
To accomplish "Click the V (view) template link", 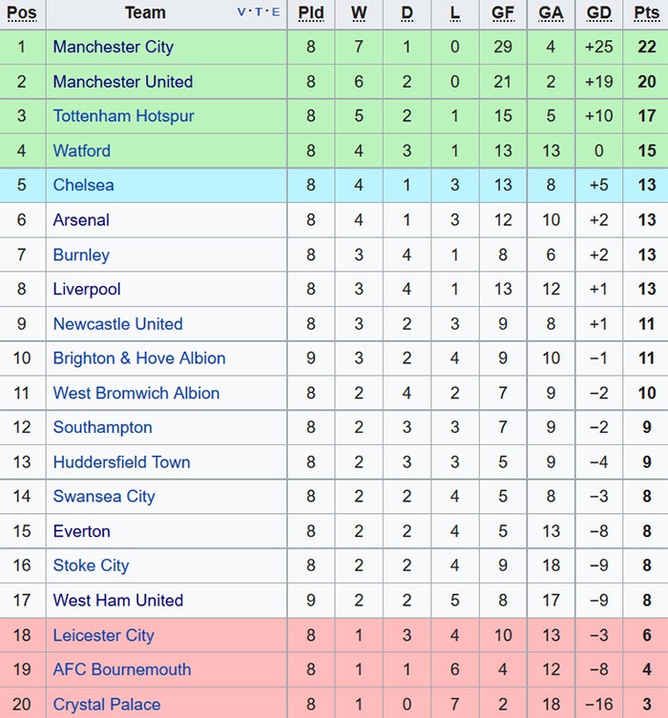I will [241, 12].
